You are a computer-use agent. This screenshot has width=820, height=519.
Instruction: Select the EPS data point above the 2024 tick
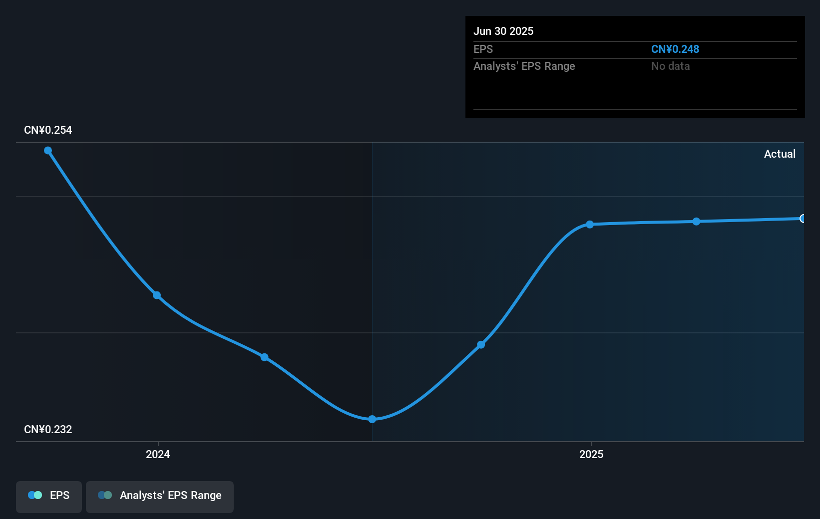(157, 295)
